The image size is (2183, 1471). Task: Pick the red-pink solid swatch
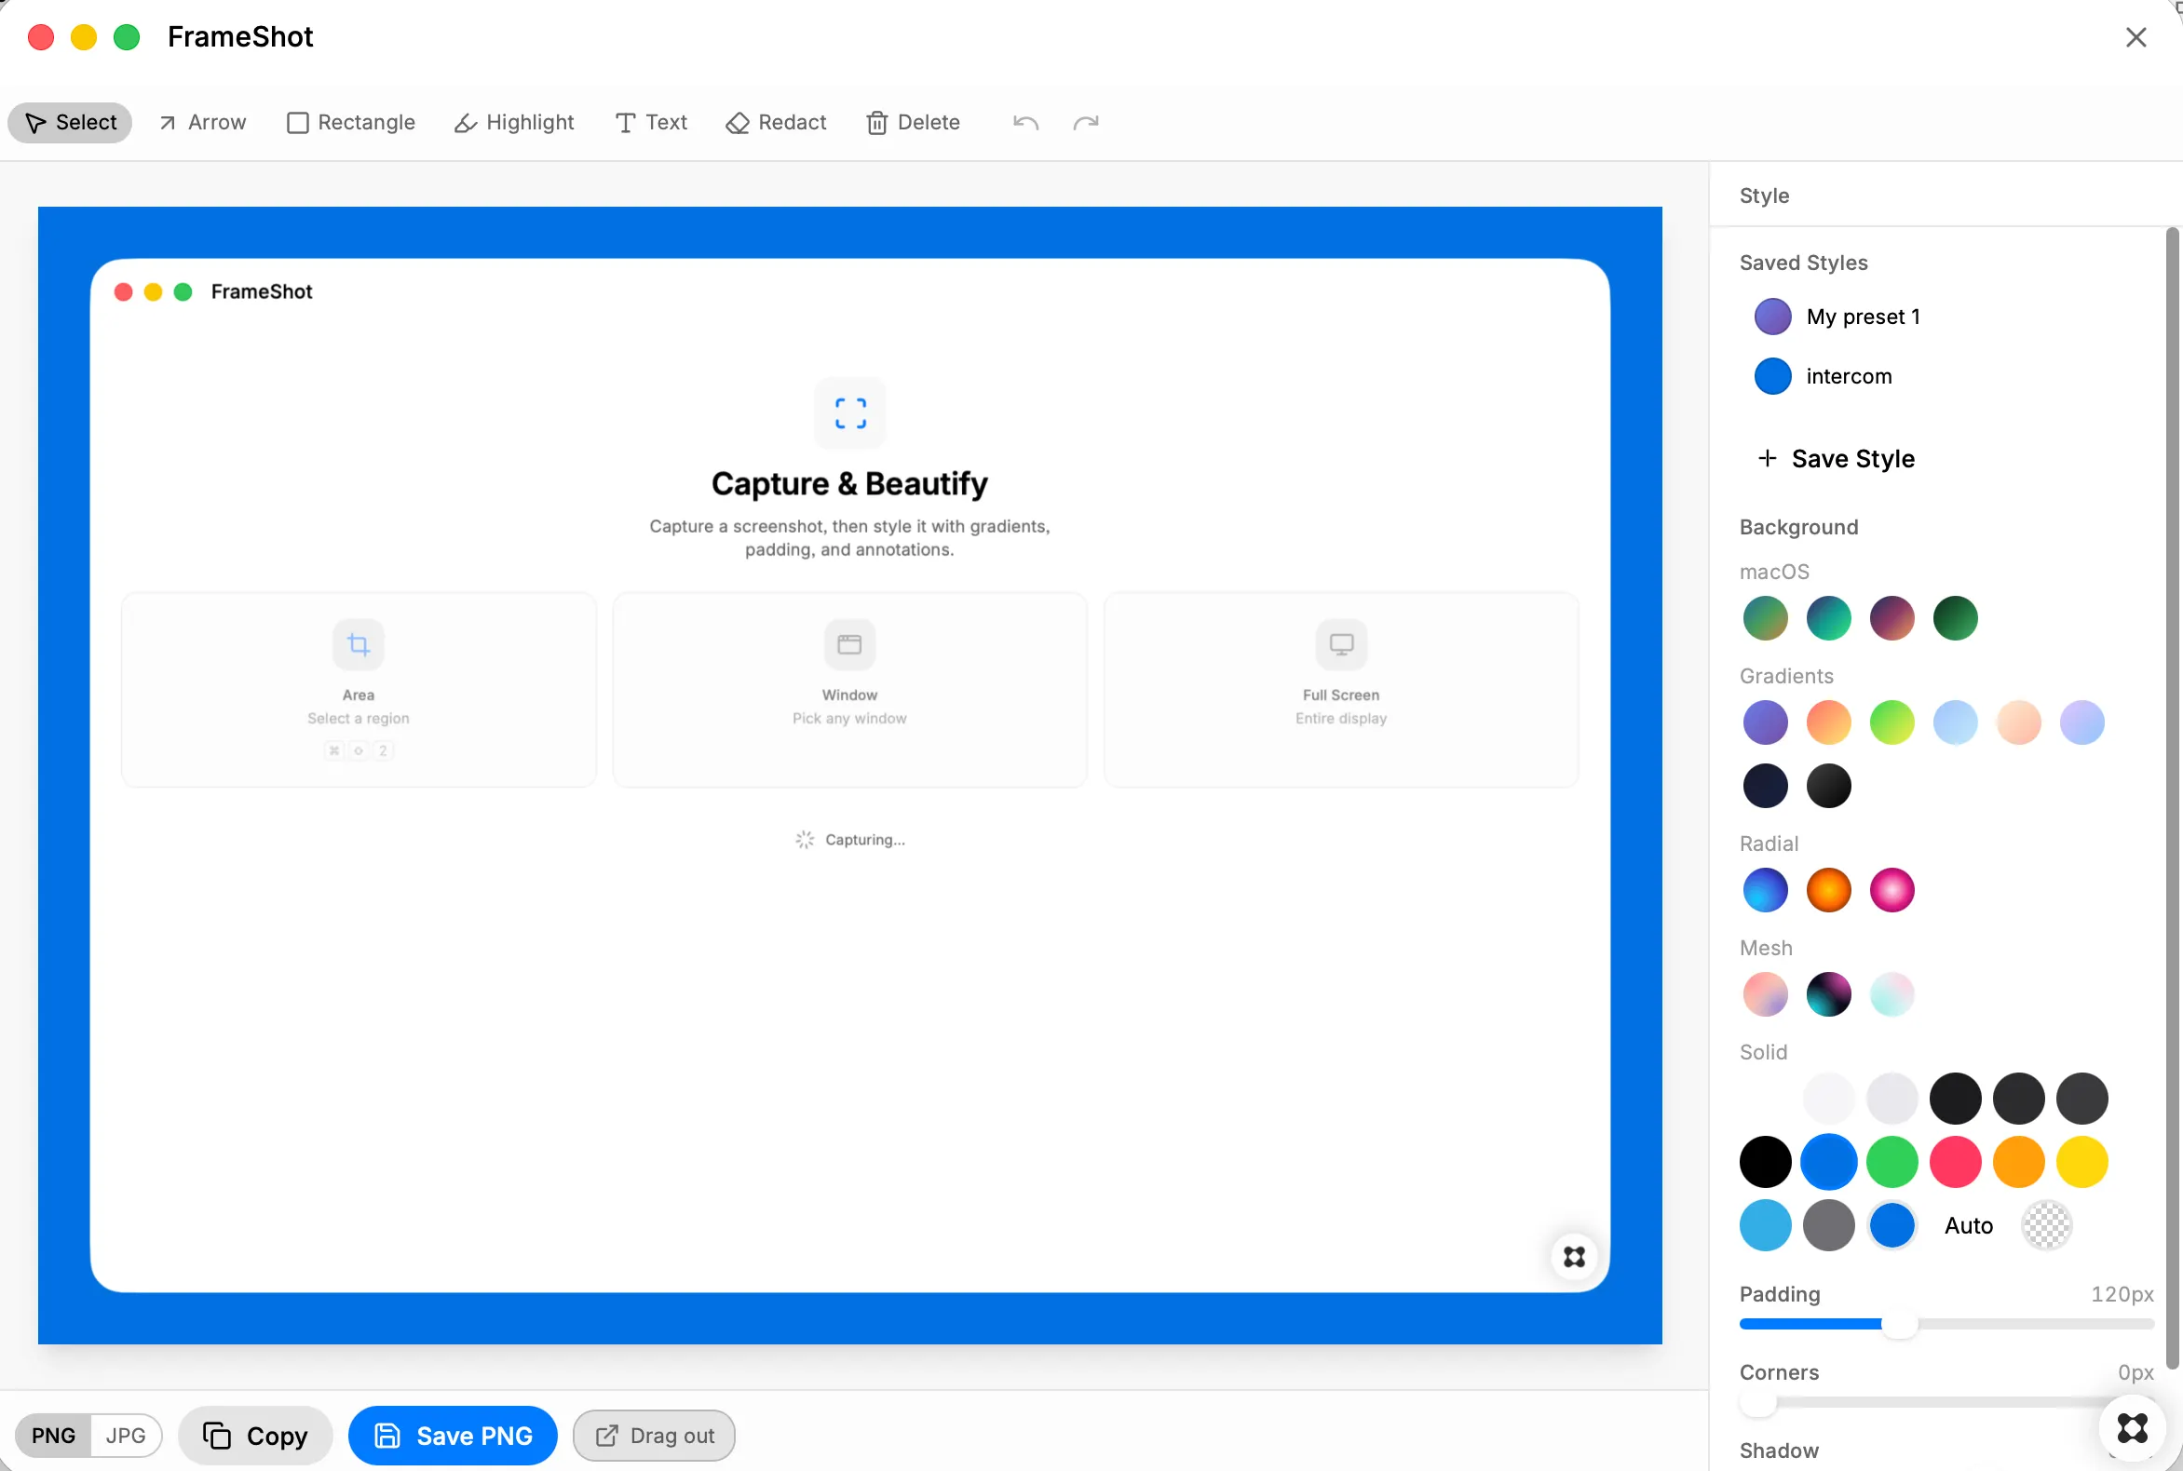(1956, 1162)
